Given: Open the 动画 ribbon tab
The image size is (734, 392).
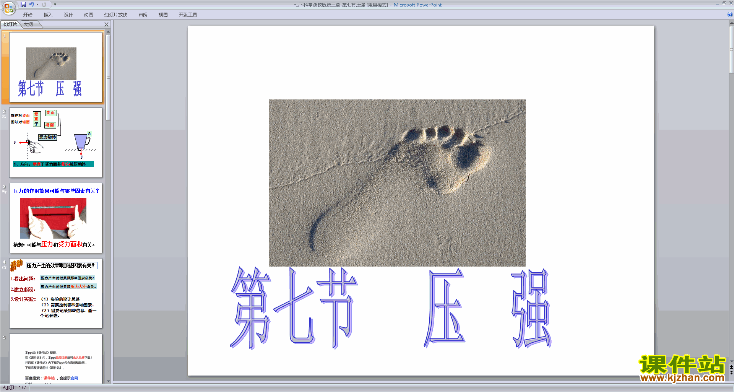Looking at the screenshot, I should 88,15.
